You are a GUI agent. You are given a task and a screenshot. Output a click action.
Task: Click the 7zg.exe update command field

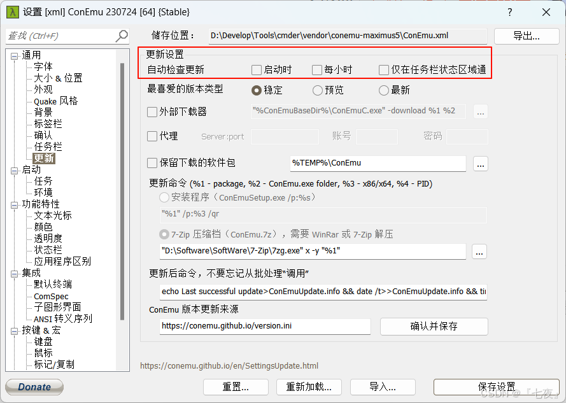[313, 251]
